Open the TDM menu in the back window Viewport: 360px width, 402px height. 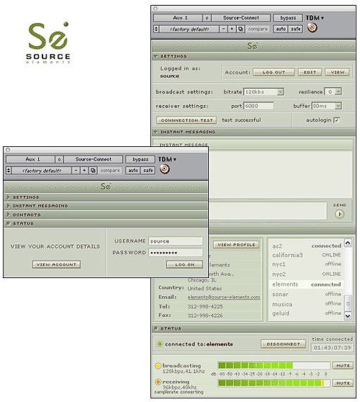[x=315, y=18]
